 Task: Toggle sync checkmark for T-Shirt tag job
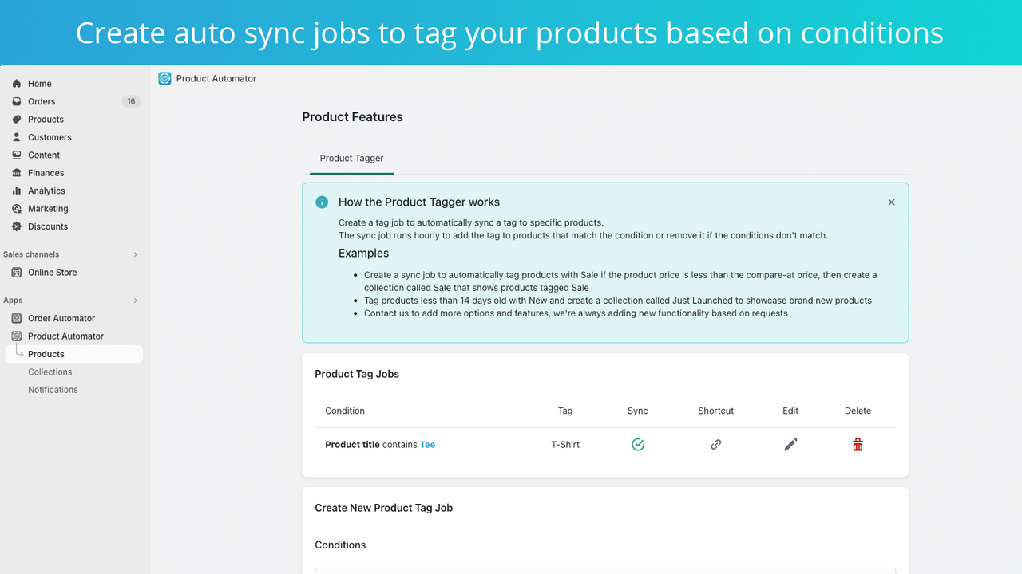click(638, 445)
